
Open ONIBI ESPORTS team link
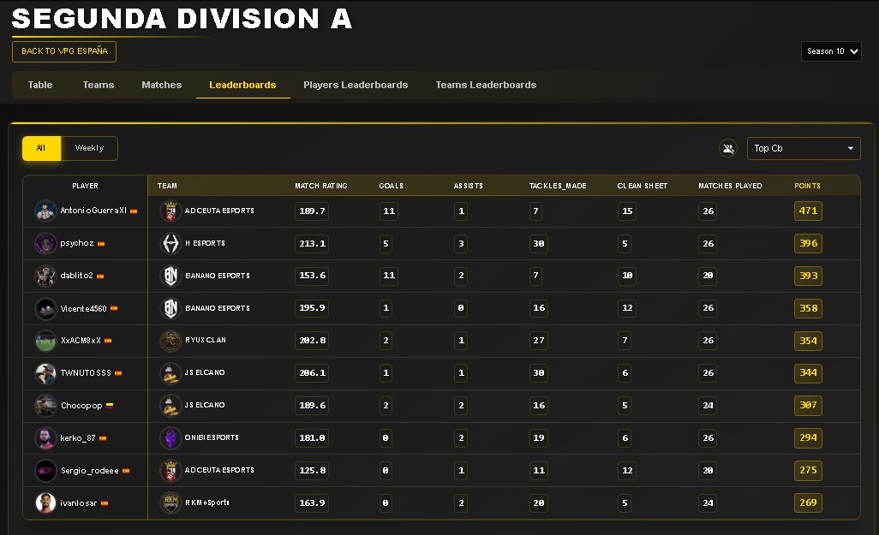click(x=212, y=437)
